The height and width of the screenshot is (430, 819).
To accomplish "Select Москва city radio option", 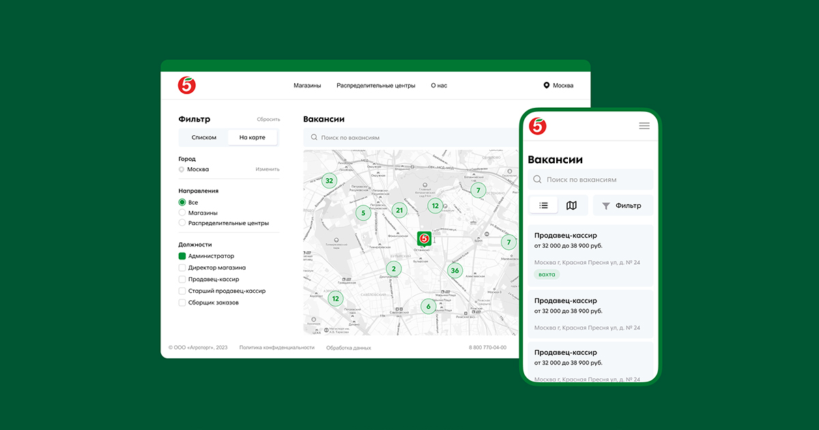I will tap(182, 169).
